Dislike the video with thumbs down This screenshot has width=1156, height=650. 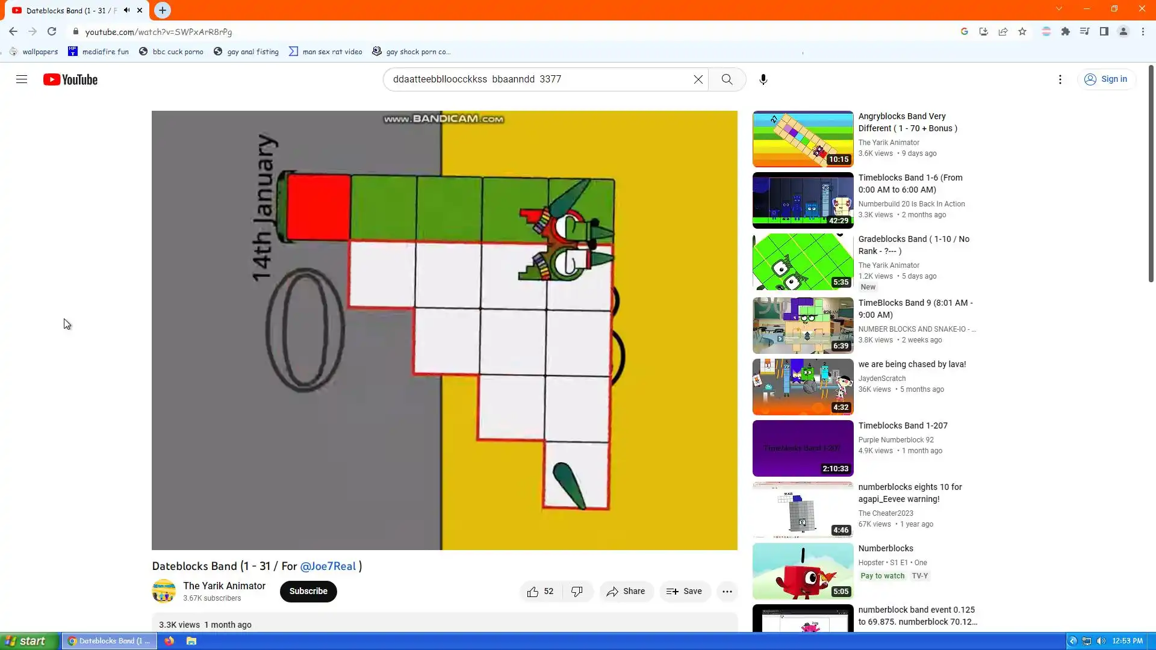577,592
